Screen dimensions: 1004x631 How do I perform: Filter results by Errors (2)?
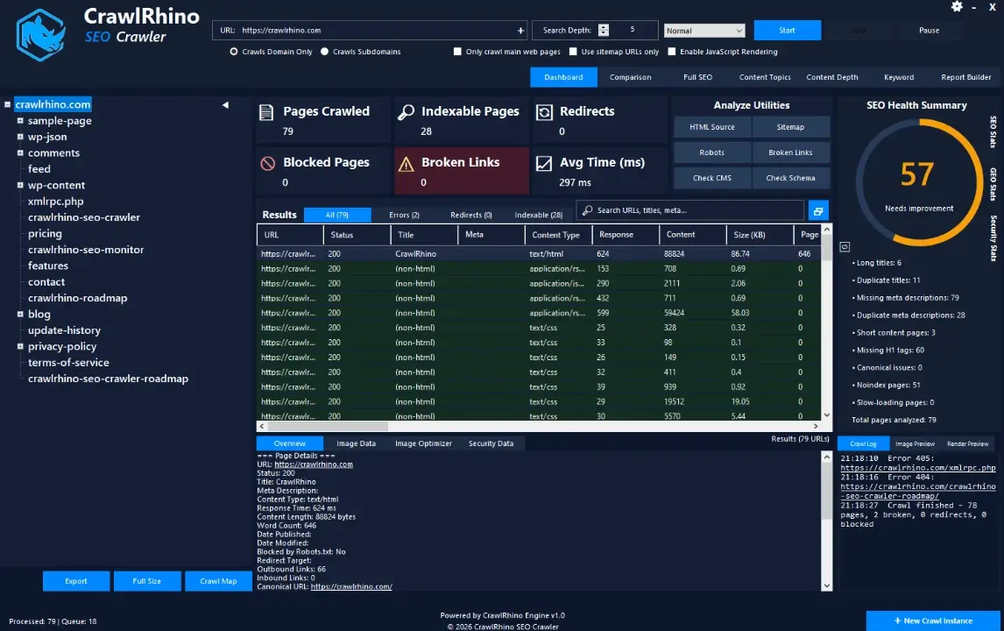[x=404, y=216]
